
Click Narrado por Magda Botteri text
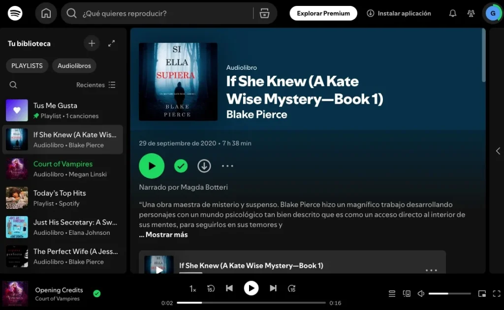(183, 187)
